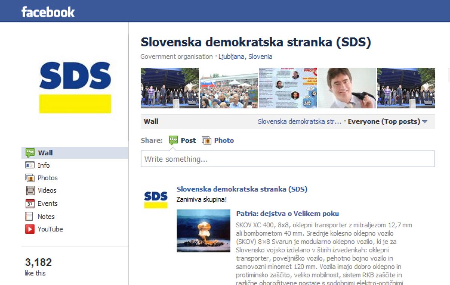Open the post author name Slovenska demokratska stranka
Viewport: 450px width, 285px height.
pos(242,189)
